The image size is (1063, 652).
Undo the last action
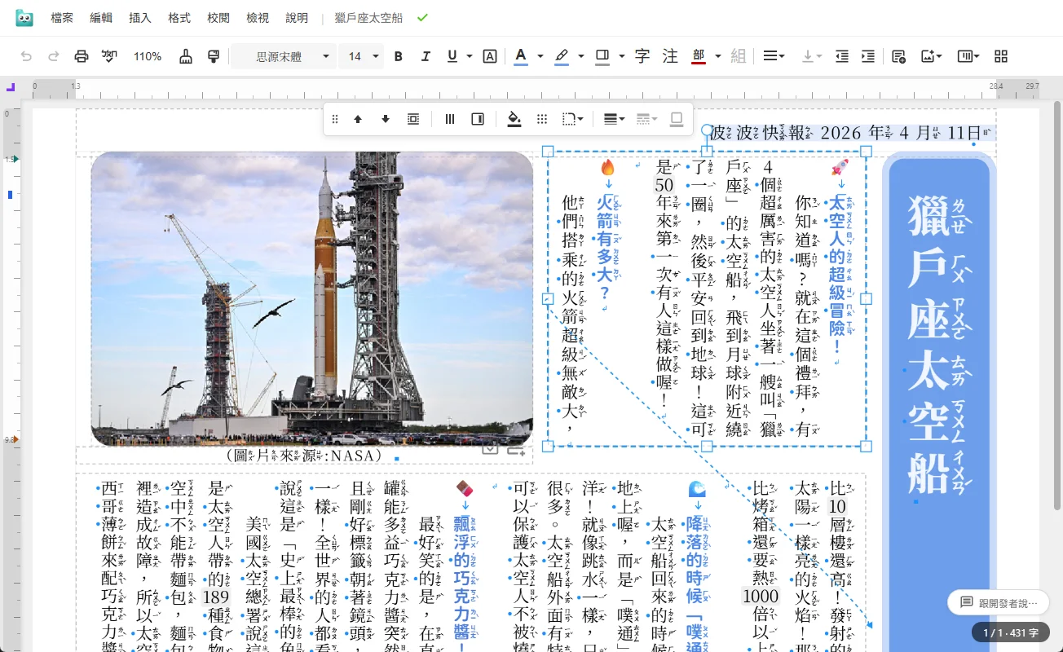(x=27, y=56)
